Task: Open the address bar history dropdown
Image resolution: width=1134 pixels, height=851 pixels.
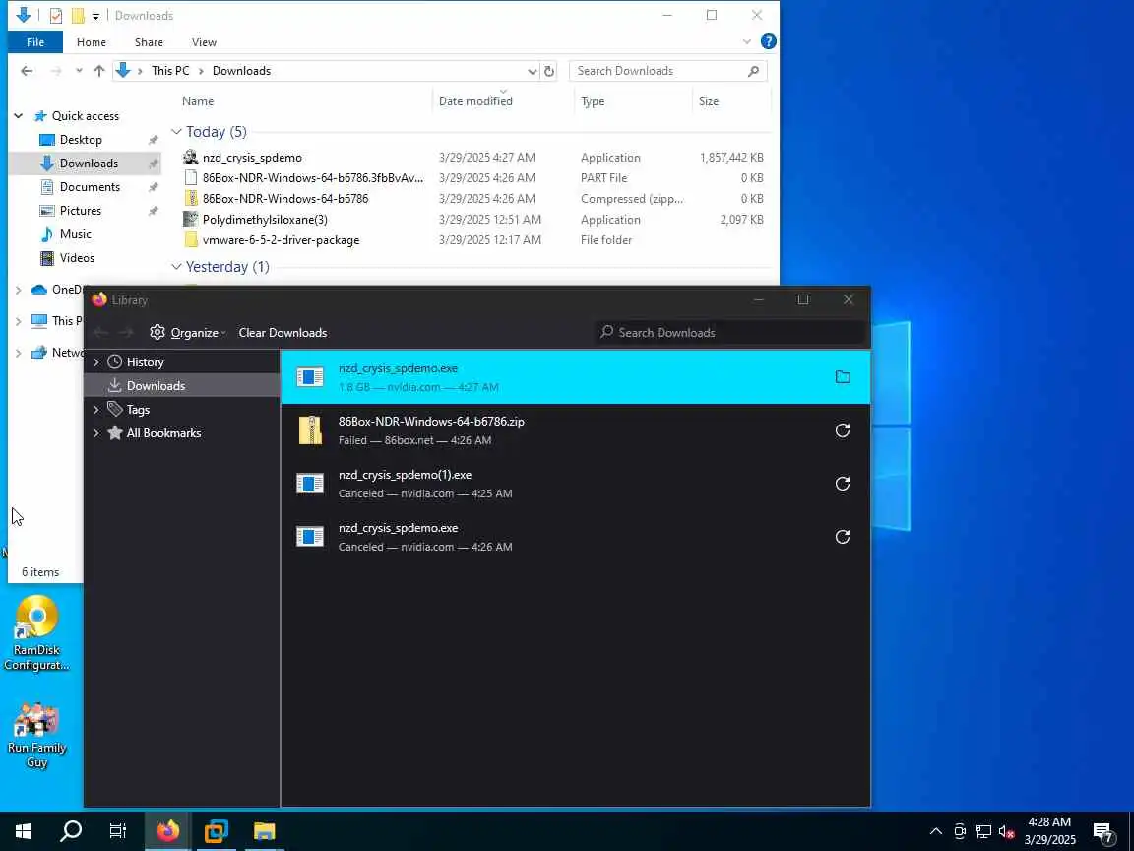Action: 532,71
